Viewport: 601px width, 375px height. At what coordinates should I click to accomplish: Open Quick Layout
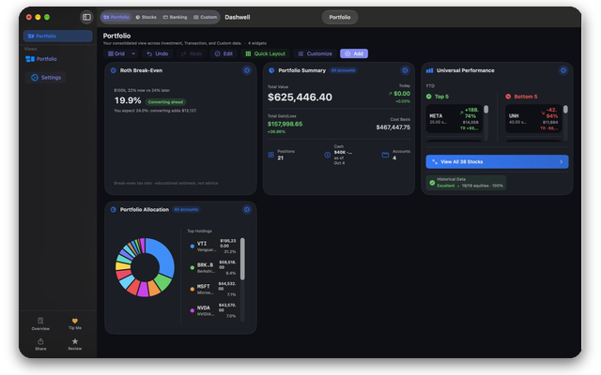[x=265, y=53]
